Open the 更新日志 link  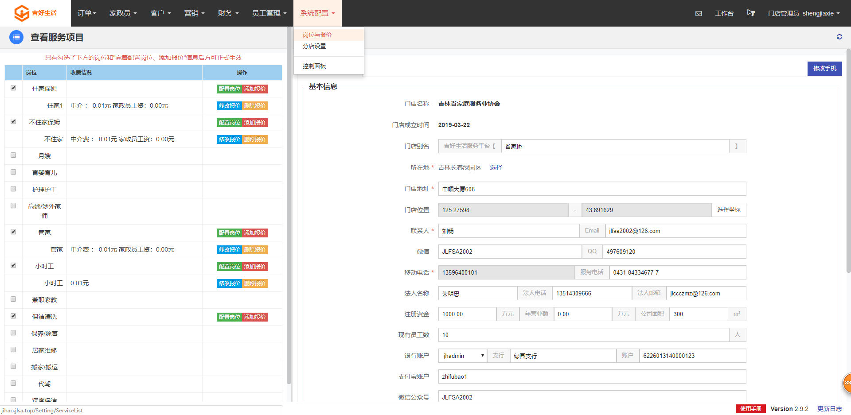[830, 409]
